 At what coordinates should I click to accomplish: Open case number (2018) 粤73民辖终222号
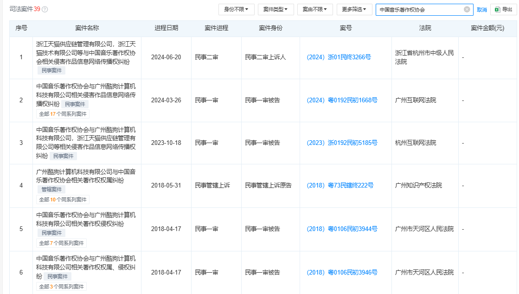(x=340, y=185)
